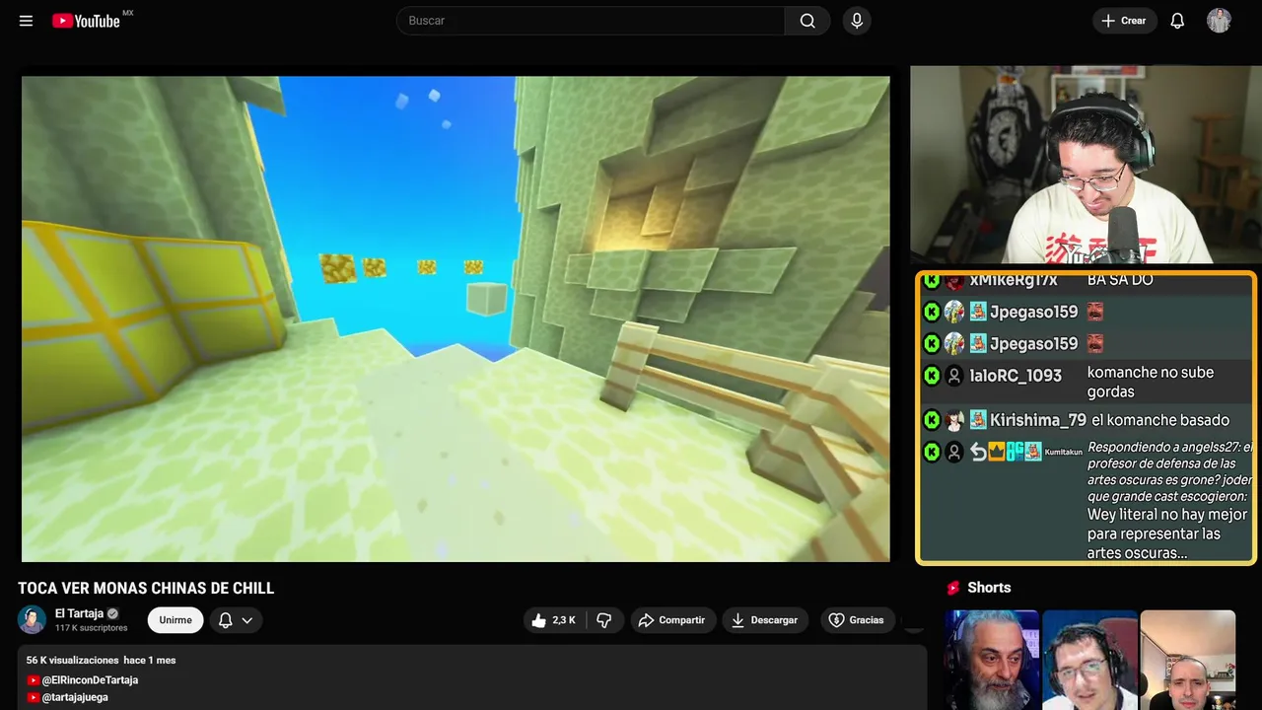Screen dimensions: 1262x710
Task: Click the Kick badge beside ialoRC_1093
Action: [x=931, y=376]
